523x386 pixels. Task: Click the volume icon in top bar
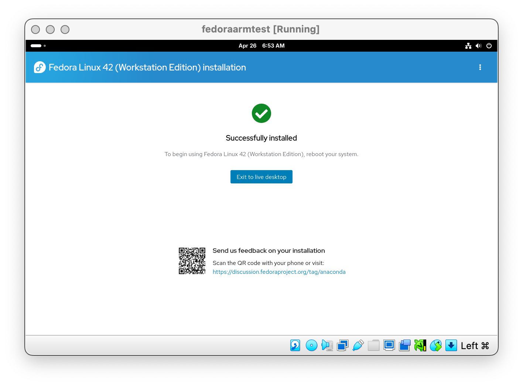coord(478,46)
